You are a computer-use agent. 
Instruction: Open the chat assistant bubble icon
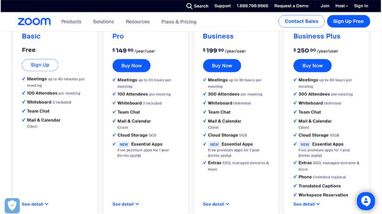[366, 201]
